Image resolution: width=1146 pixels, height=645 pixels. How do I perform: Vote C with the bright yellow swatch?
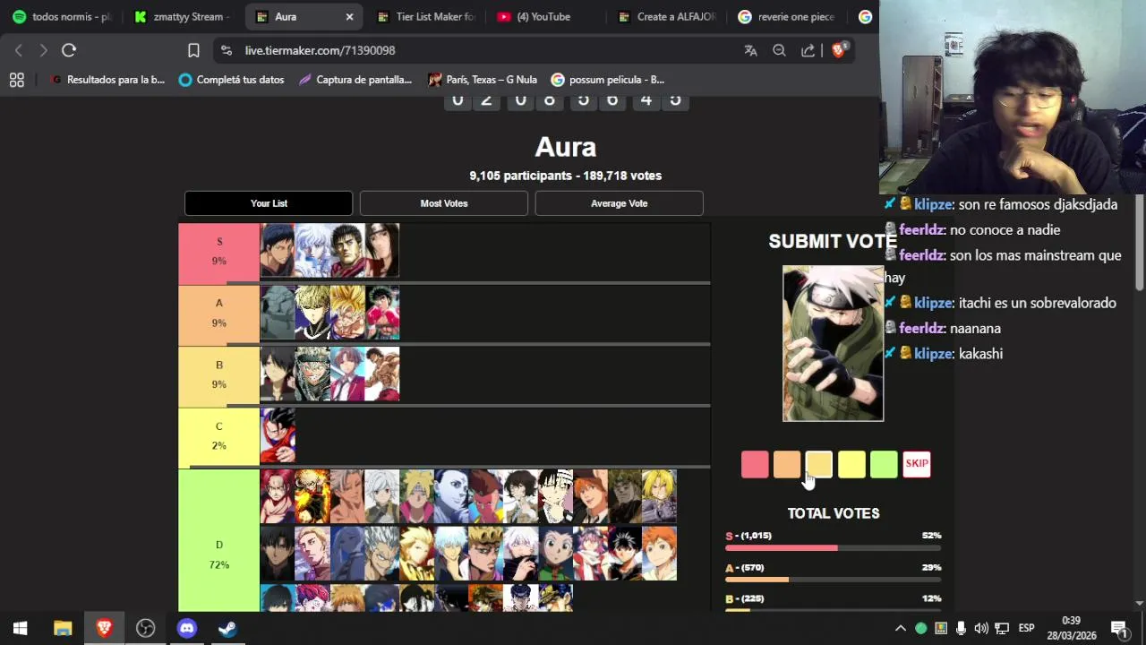(x=851, y=464)
